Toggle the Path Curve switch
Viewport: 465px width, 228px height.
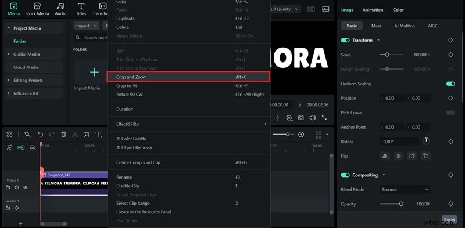point(451,113)
